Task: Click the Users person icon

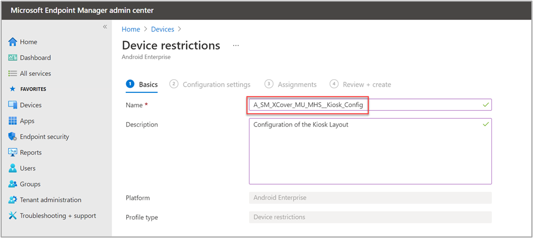Action: [13, 168]
